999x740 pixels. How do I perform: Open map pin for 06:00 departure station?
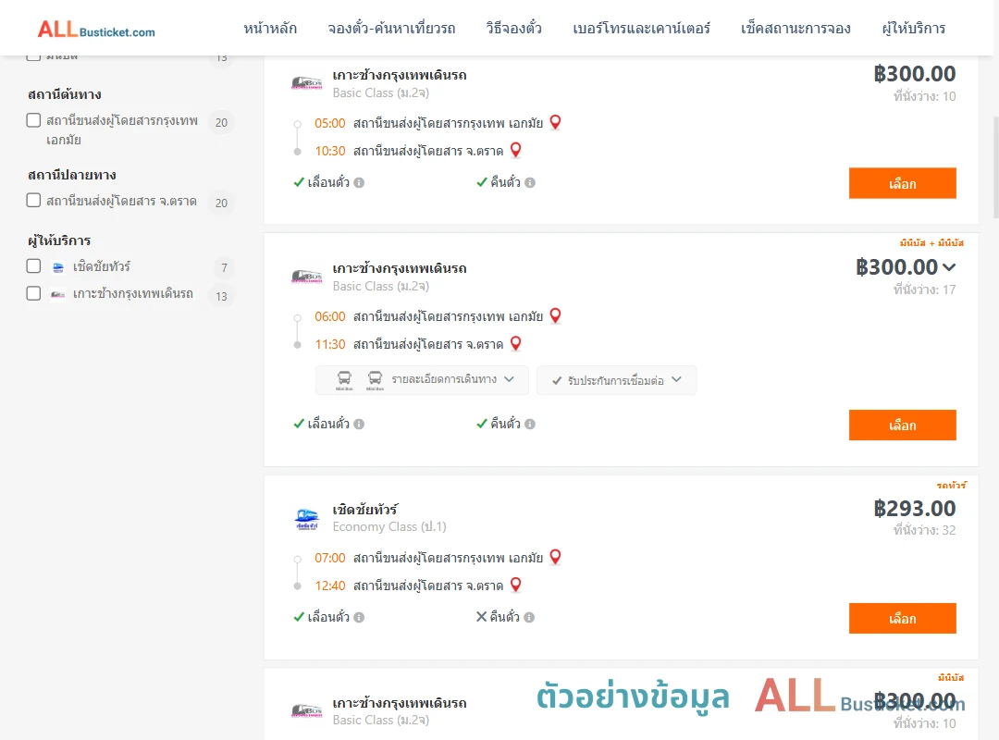point(556,315)
